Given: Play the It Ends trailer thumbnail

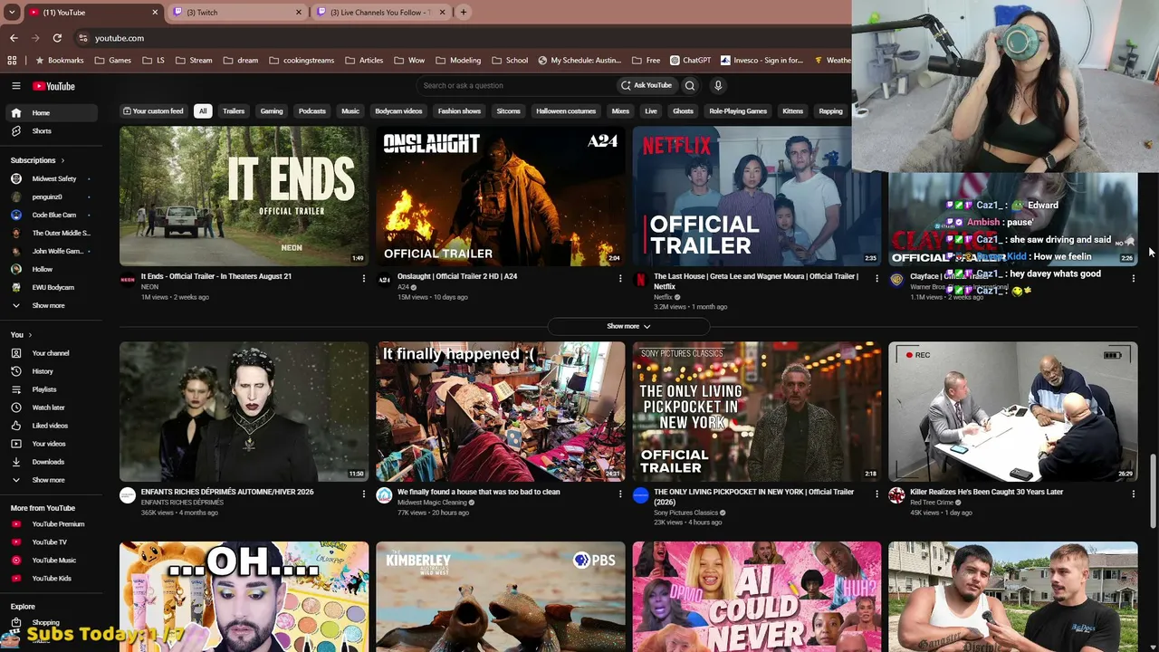Looking at the screenshot, I should tap(244, 196).
